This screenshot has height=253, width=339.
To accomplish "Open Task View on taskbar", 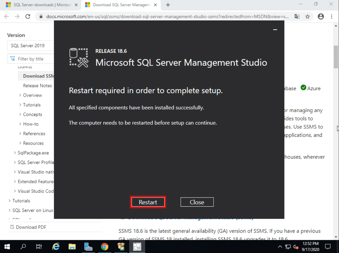I will click(39, 246).
